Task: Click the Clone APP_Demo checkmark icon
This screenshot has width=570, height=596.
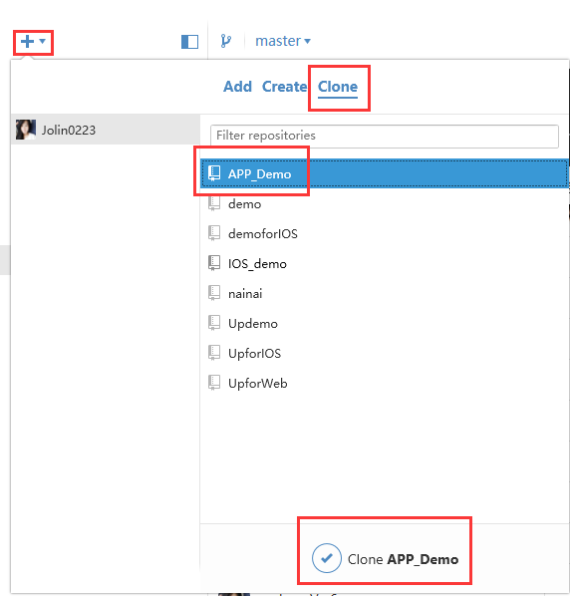Action: (327, 558)
